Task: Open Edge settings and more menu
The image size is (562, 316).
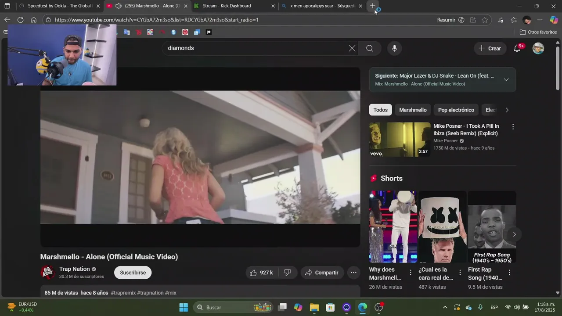Action: point(540,20)
